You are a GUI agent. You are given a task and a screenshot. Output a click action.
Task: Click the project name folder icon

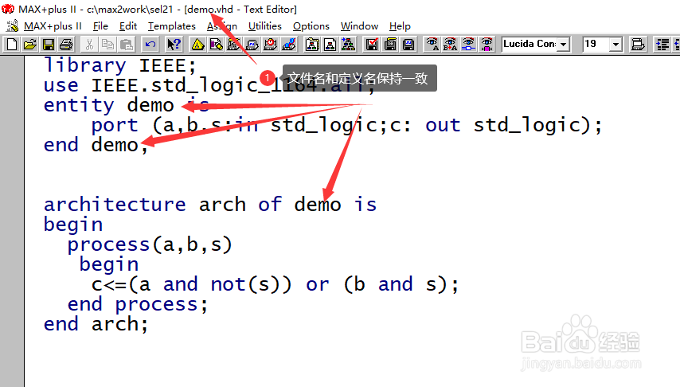(x=312, y=45)
